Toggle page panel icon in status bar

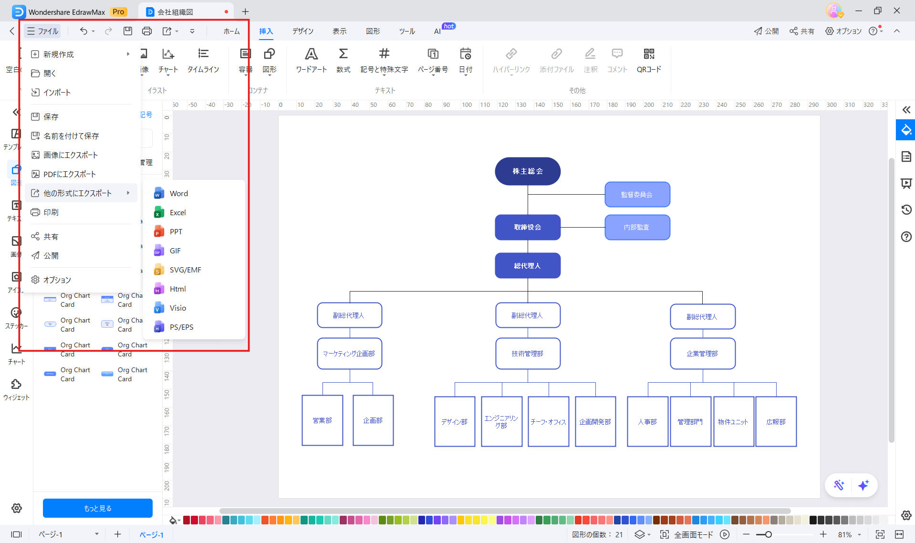16,534
